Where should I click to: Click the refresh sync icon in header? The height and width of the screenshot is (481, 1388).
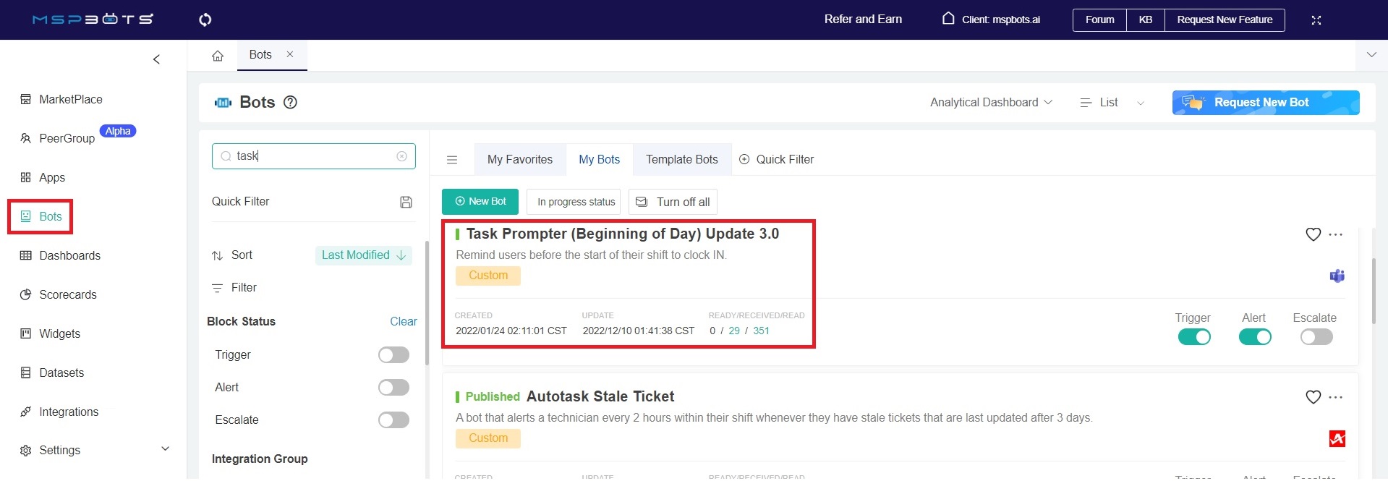click(x=205, y=20)
